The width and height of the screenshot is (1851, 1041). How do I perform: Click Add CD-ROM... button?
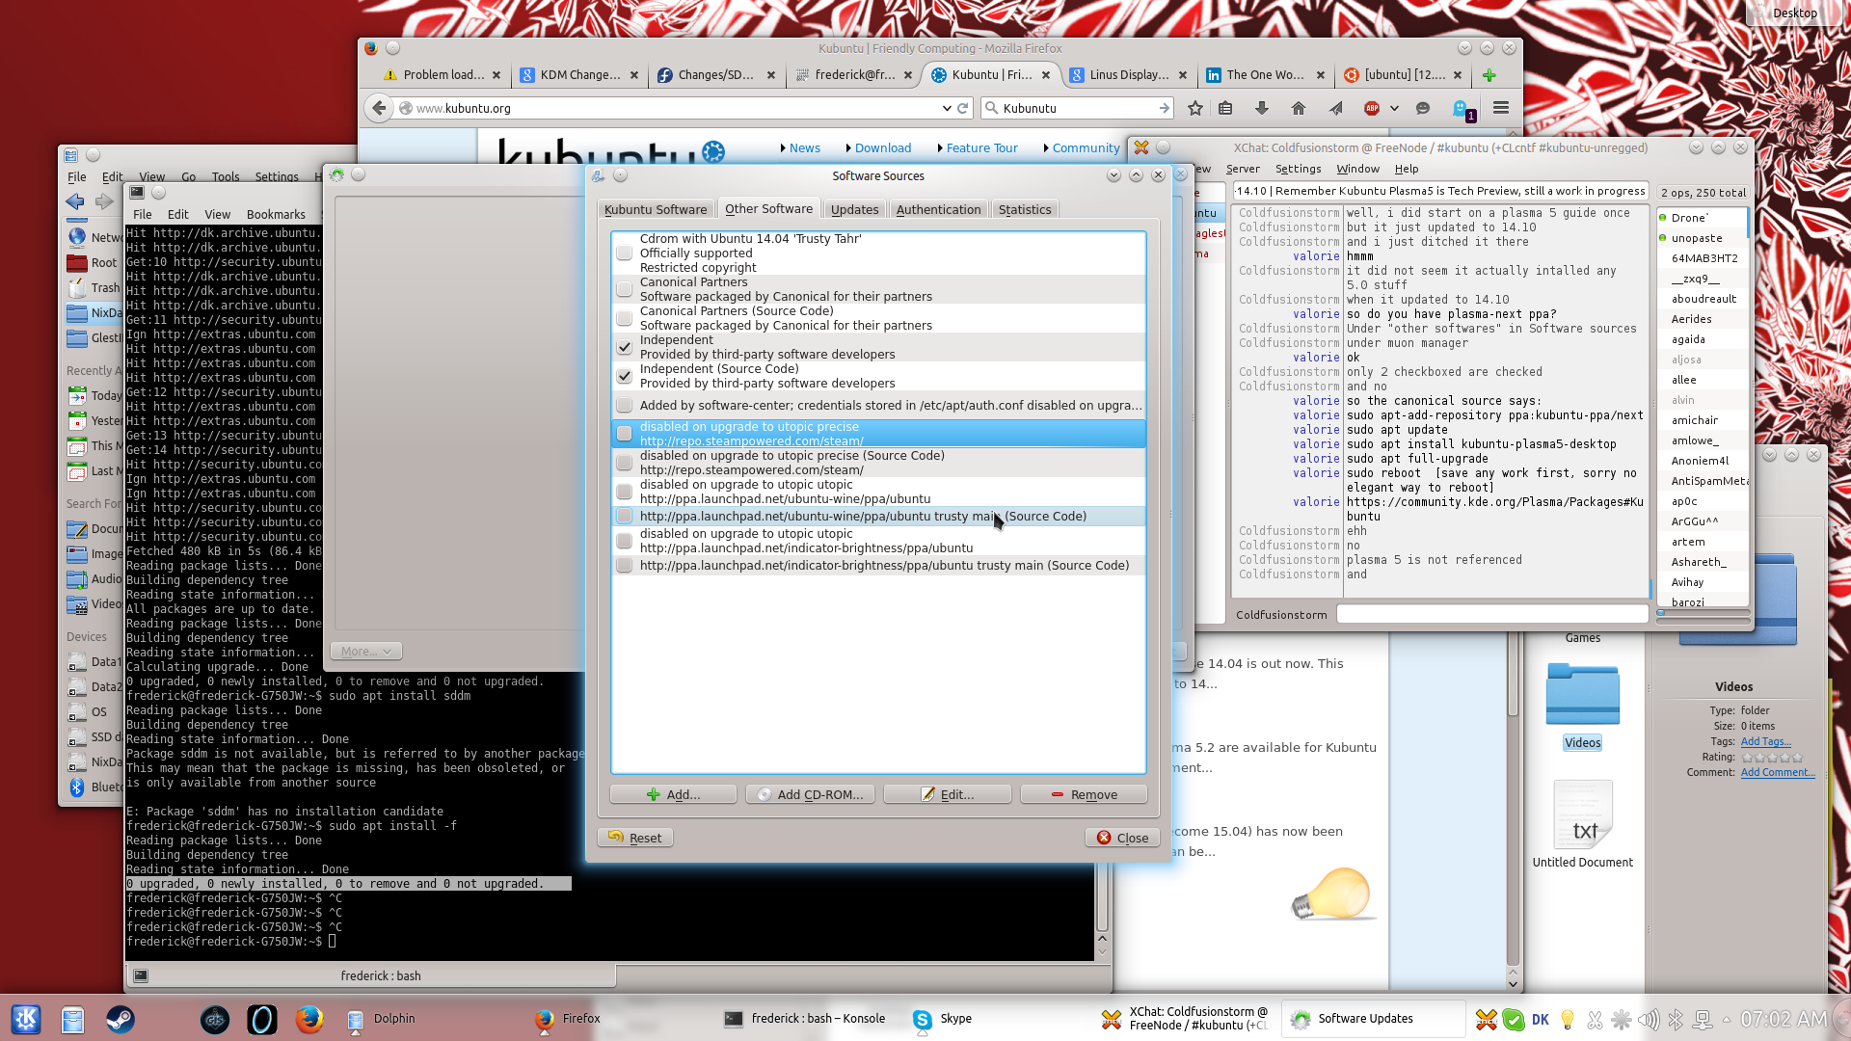pos(810,794)
